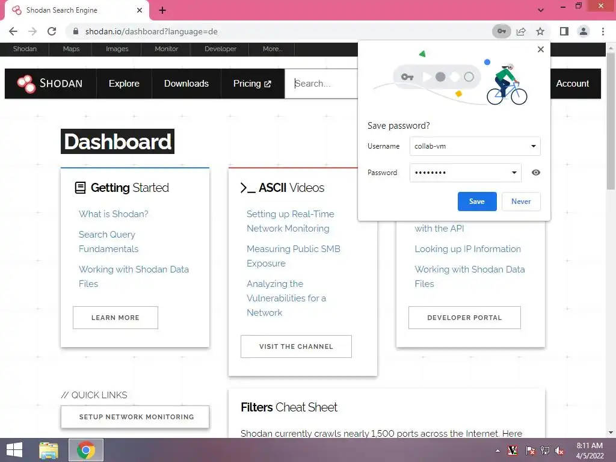Image resolution: width=616 pixels, height=462 pixels.
Task: Close the Save password popup
Action: [x=541, y=49]
